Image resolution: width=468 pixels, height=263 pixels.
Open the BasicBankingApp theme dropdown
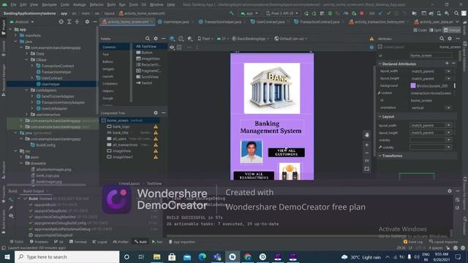pyautogui.click(x=250, y=39)
